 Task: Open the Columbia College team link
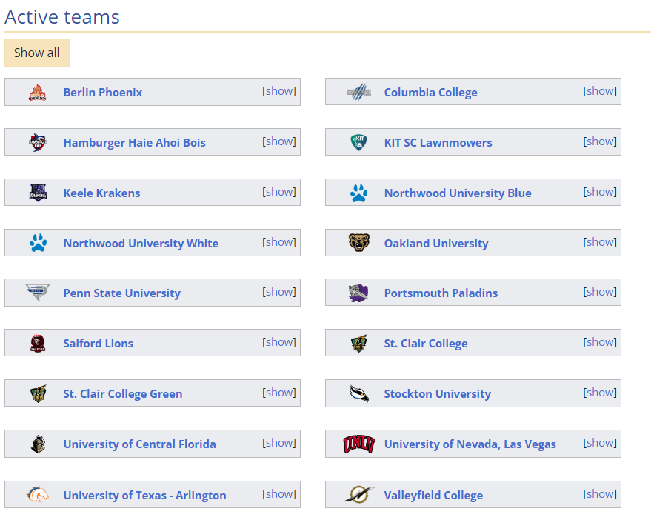coord(430,92)
